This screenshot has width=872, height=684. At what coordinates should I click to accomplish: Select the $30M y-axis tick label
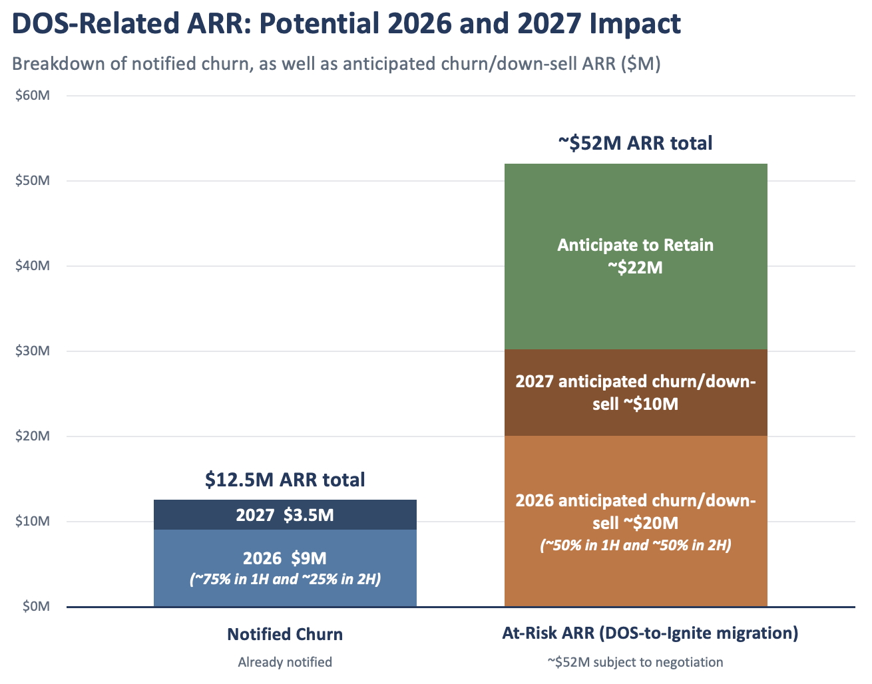pyautogui.click(x=33, y=351)
